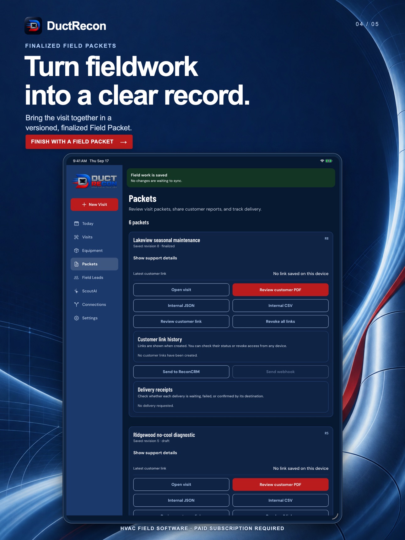The image size is (405, 540).
Task: Click the R5 revision badge
Action: (x=327, y=433)
